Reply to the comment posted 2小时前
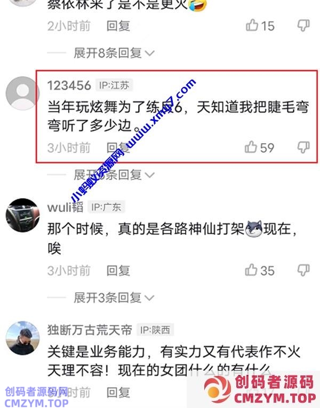 pos(118,26)
